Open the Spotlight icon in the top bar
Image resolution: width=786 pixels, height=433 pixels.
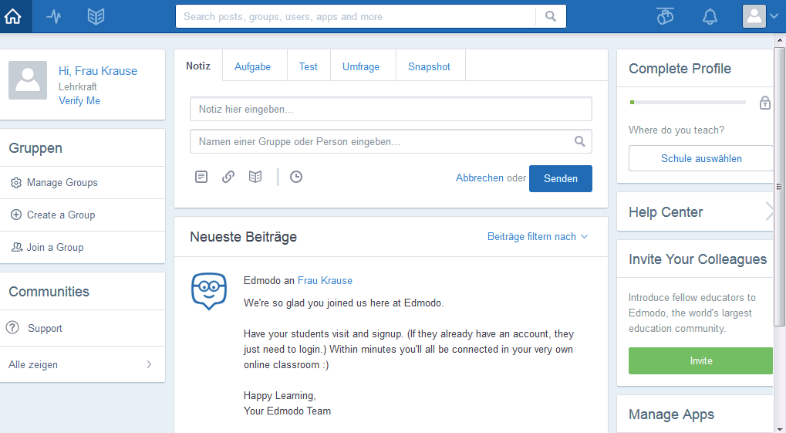tap(665, 16)
